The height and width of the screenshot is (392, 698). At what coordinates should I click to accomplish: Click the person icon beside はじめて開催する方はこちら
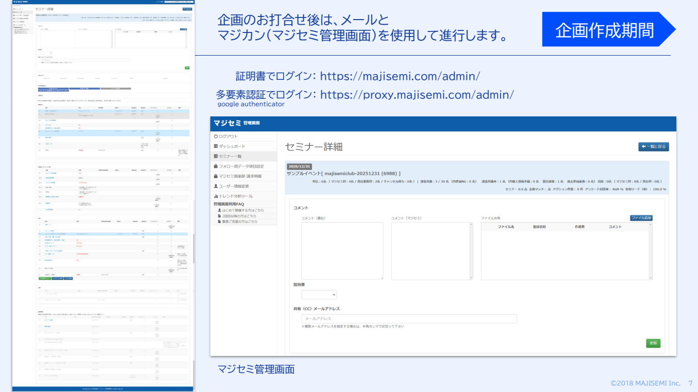coord(220,210)
